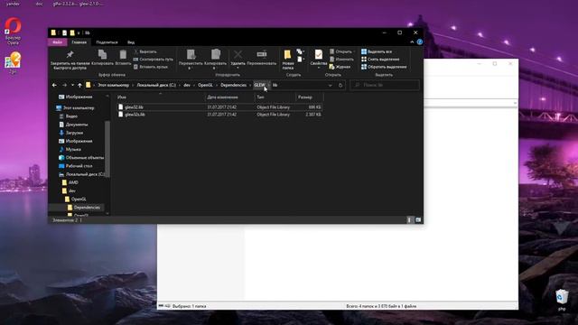Viewport: 578px width, 325px height.
Task: Open Properties (Свойства) checkmark icon
Action: point(319,54)
